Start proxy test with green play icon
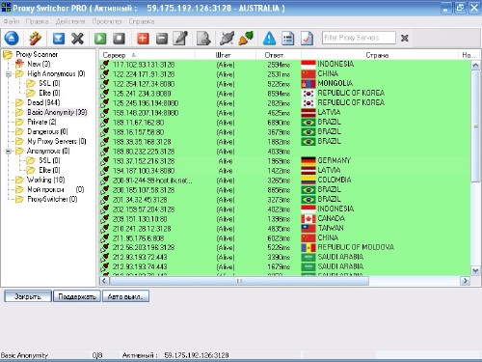482x362 pixels. tap(100, 39)
